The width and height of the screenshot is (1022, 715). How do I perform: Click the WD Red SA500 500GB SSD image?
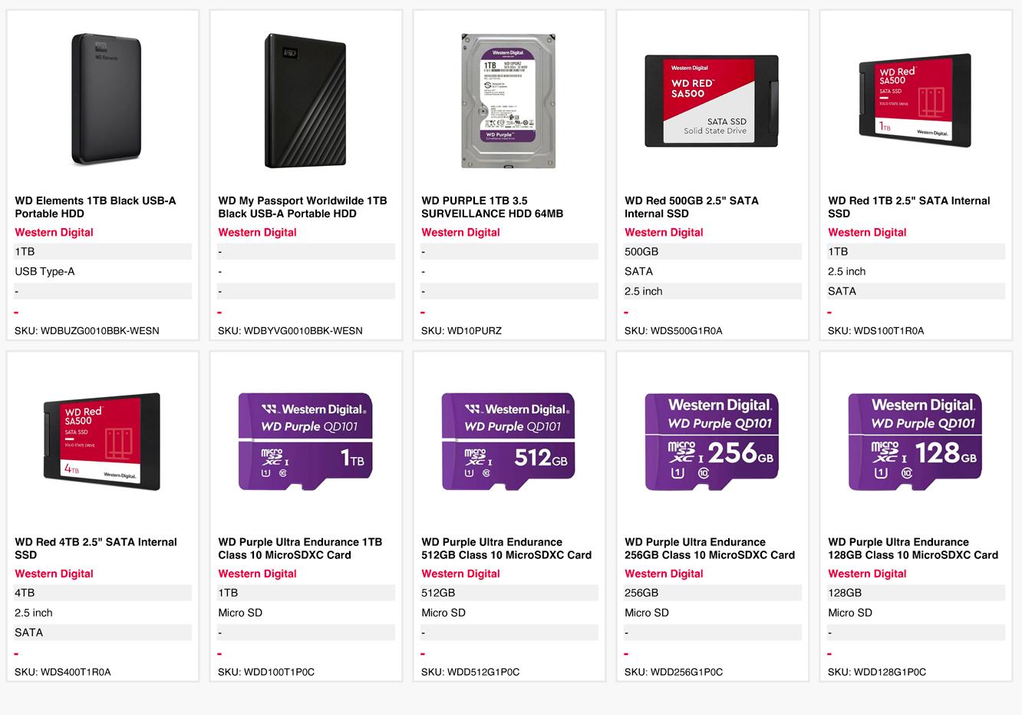coord(711,101)
